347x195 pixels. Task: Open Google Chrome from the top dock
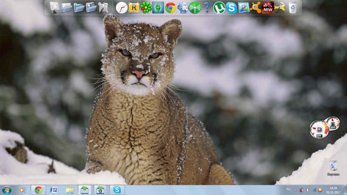click(170, 8)
